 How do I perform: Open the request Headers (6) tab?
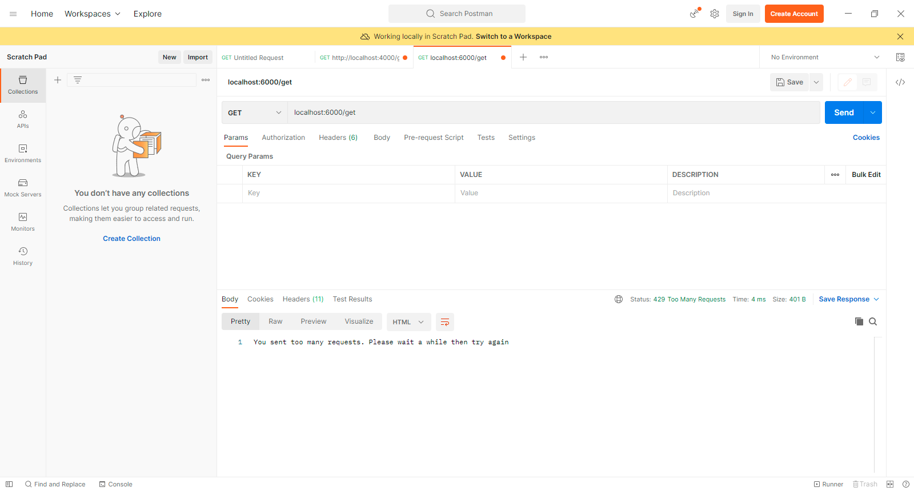point(338,138)
